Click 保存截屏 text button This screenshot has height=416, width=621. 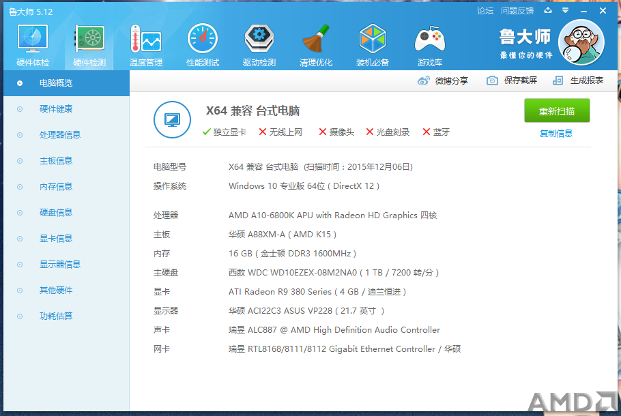[x=521, y=80]
